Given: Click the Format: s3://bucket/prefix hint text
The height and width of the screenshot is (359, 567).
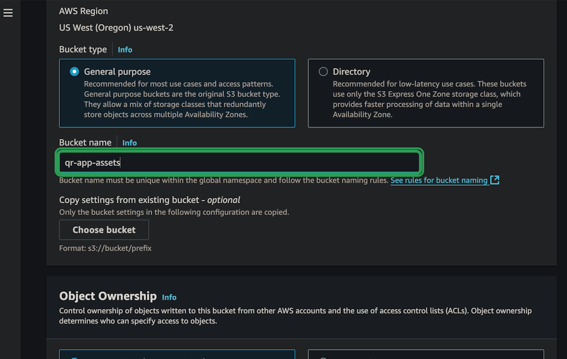Looking at the screenshot, I should (105, 248).
